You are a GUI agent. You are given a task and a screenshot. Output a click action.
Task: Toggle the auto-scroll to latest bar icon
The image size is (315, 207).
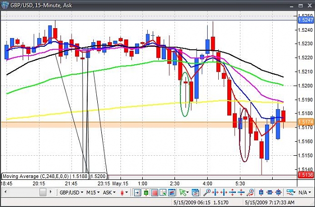(x=138, y=192)
